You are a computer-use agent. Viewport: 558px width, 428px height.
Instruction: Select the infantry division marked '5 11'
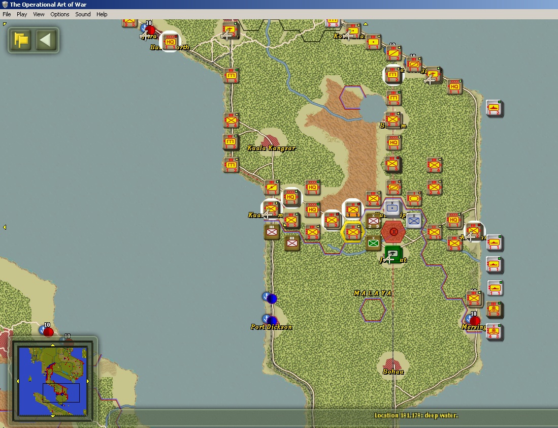434,232
